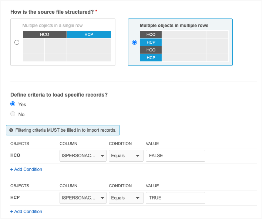Focus the HCO value field containing FALSE
This screenshot has height=219, width=263.
pyautogui.click(x=175, y=156)
